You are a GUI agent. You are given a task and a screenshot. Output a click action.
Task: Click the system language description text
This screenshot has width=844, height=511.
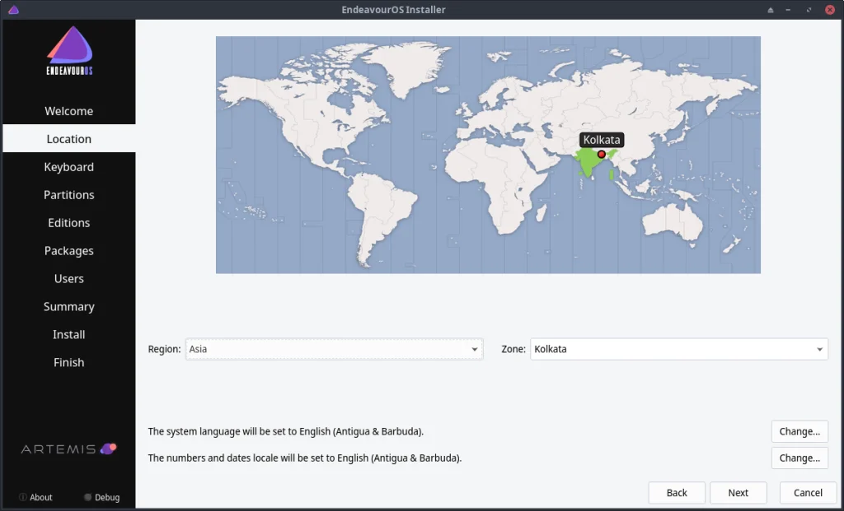pyautogui.click(x=286, y=431)
